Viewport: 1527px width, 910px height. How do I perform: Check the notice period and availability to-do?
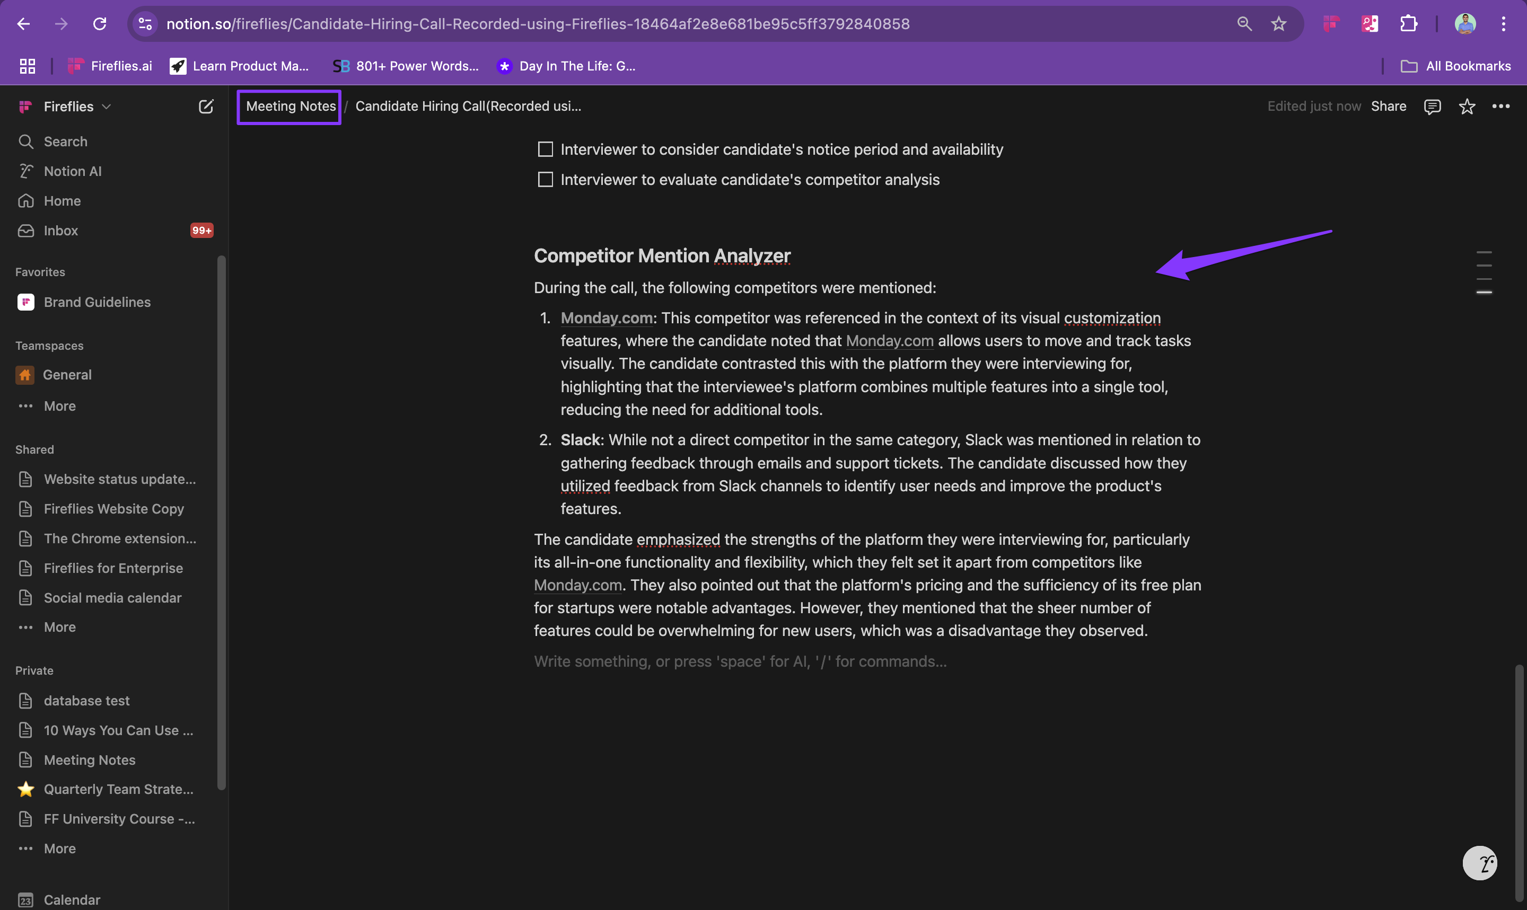[x=545, y=149]
